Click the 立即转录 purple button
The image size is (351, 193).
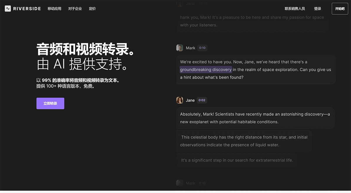(x=50, y=103)
